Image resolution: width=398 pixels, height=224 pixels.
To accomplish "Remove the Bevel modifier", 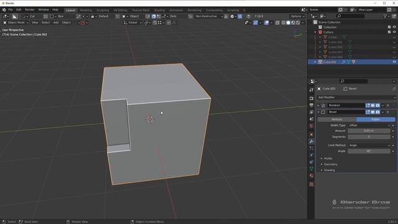I will 387,112.
